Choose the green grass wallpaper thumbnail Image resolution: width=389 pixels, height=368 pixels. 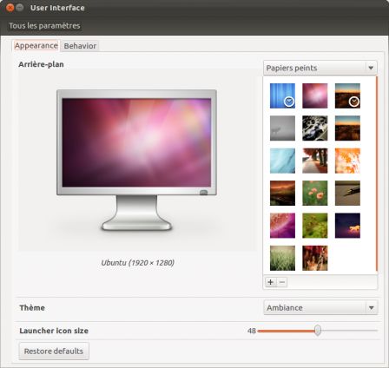point(282,258)
